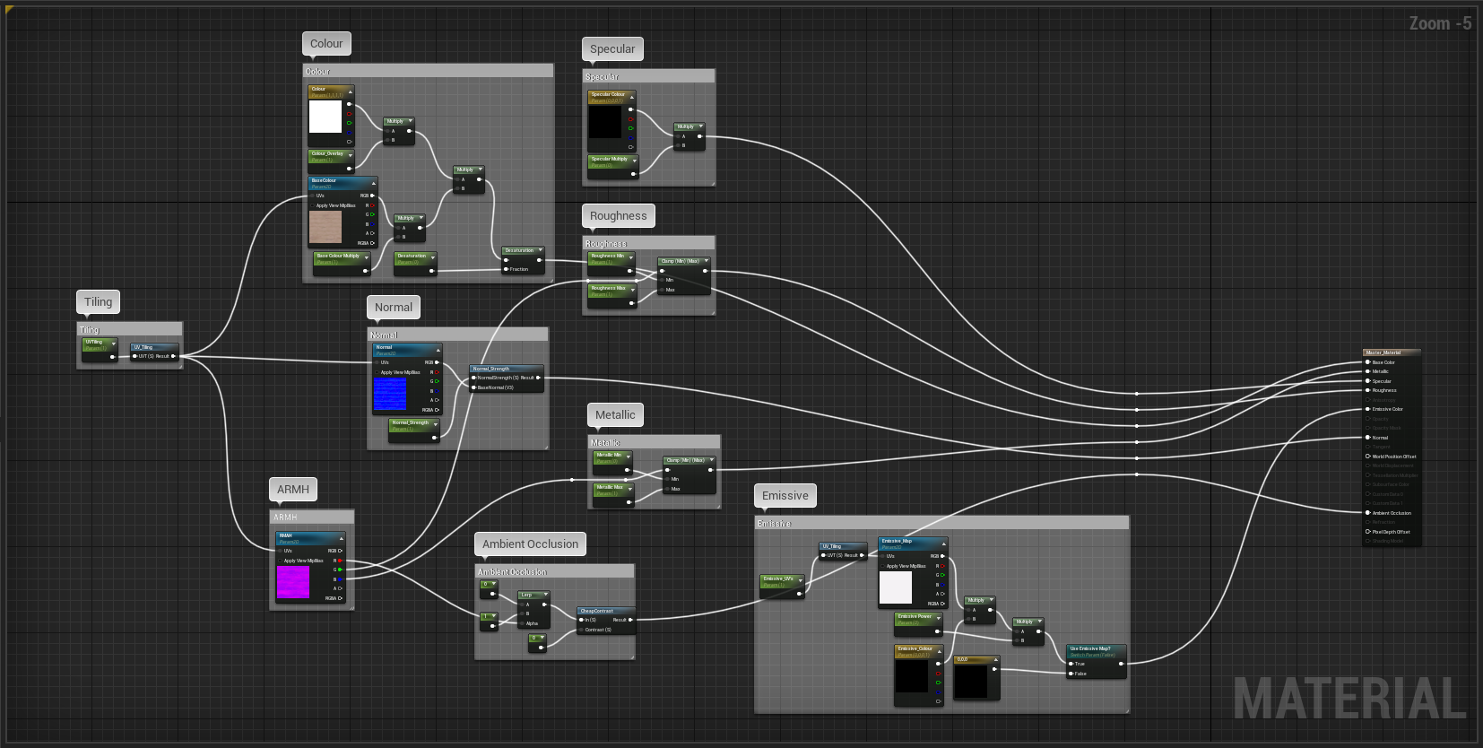Click the Pixel Depth Offset input pin
Viewport: 1483px width, 748px height.
click(1367, 532)
